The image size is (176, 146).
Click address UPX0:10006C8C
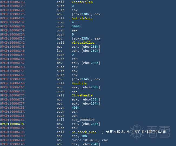click(x=12, y=120)
